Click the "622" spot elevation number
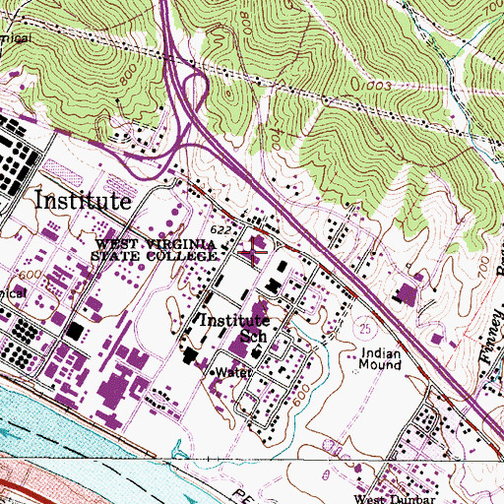Screen dimensions: 504x504 coord(220,230)
